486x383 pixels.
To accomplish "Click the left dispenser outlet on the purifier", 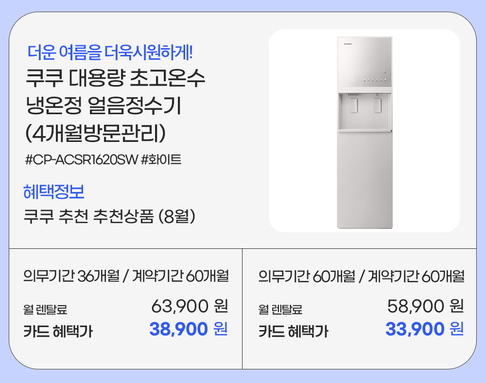I will coord(354,105).
